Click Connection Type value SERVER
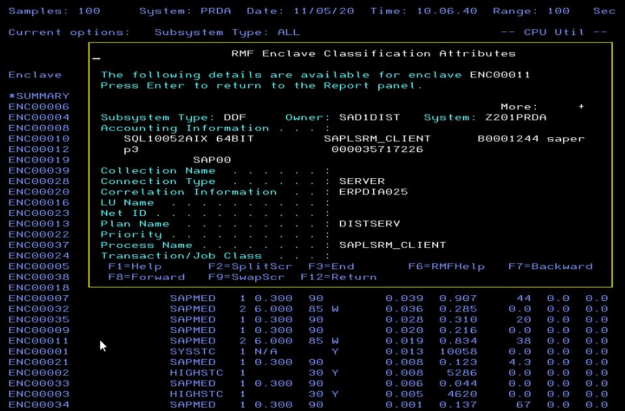The height and width of the screenshot is (411, 625). pyautogui.click(x=362, y=181)
